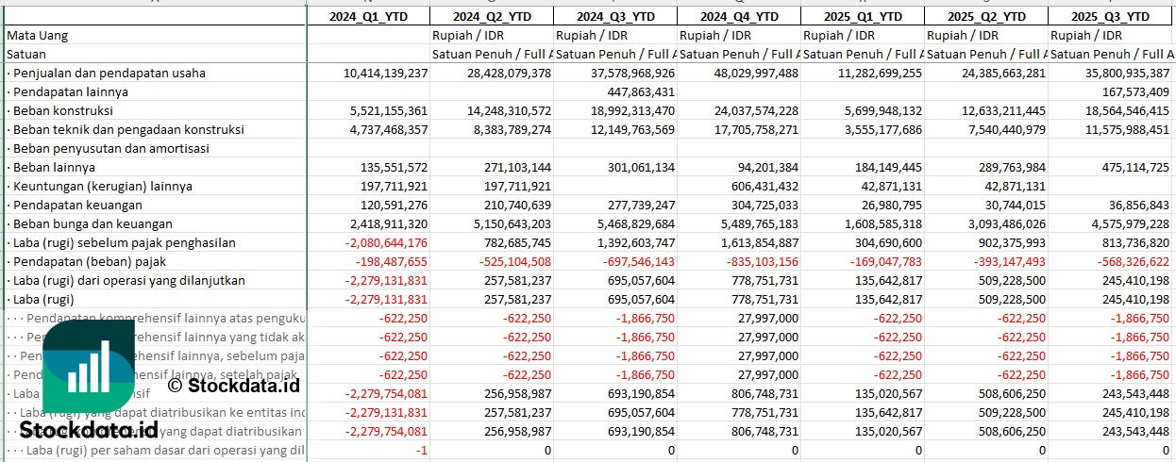1176x462 pixels.
Task: Click the Laba (rugi) sebelum pajak penghasilan label
Action: point(124,242)
